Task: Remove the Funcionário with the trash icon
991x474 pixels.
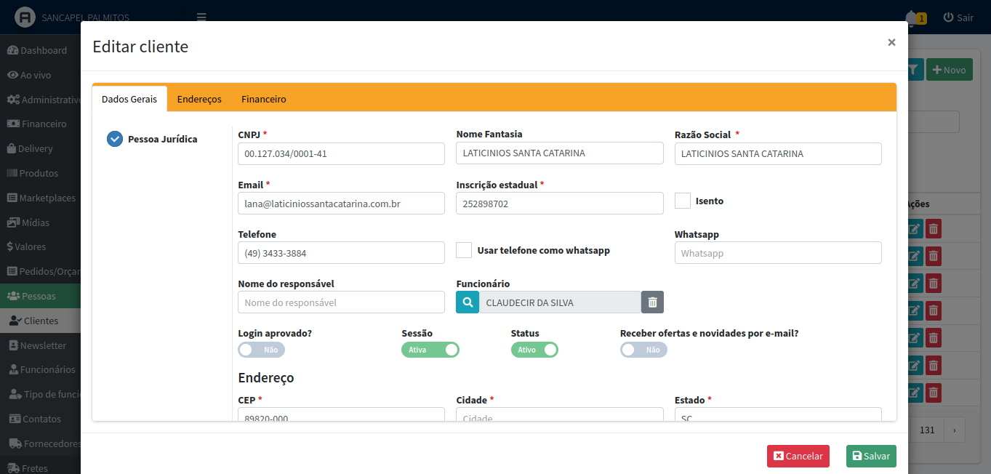Action: 652,302
